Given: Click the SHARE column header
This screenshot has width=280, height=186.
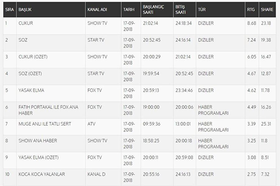Looking at the screenshot, I should (x=267, y=10).
